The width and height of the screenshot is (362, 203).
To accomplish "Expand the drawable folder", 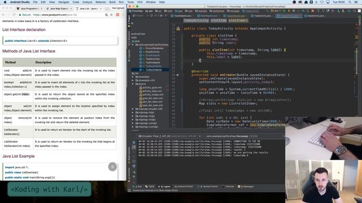I will [133, 77].
